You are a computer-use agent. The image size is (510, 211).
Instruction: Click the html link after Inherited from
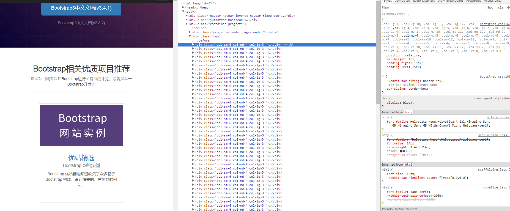pyautogui.click(x=408, y=165)
